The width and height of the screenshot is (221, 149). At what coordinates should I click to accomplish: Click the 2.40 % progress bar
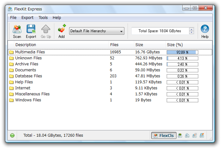(182, 64)
